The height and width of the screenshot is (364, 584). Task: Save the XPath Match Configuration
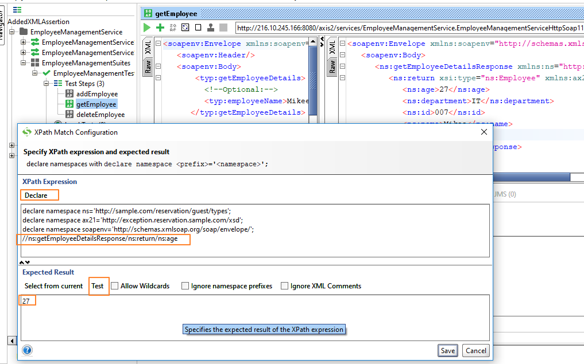click(447, 350)
